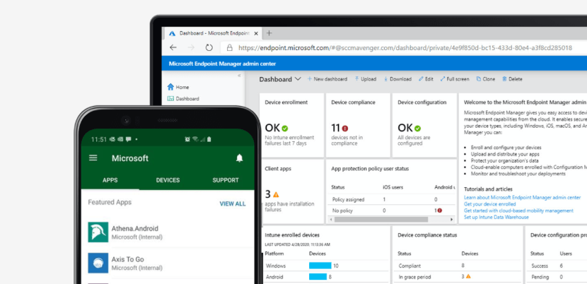
Task: Click Edit pencil in dashboard toolbar
Action: [x=426, y=79]
